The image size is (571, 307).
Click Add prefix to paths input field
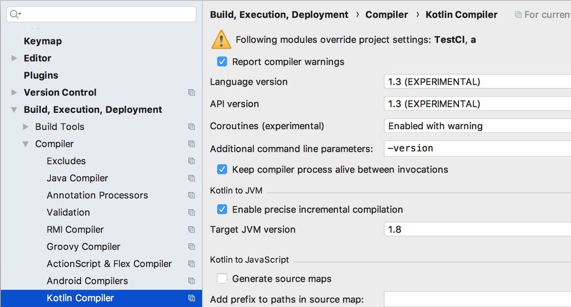pos(477,299)
